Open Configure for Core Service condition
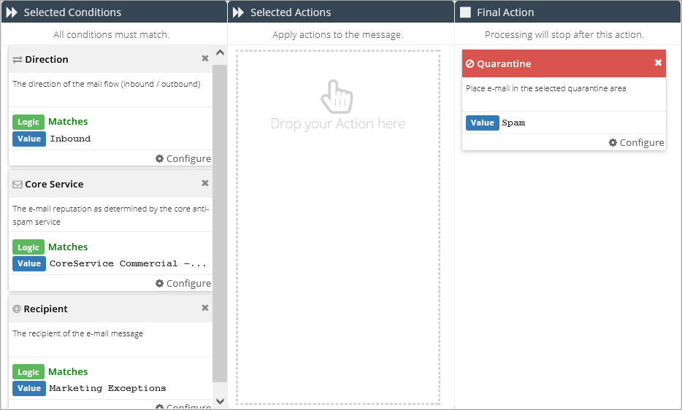This screenshot has width=682, height=410. tap(183, 283)
